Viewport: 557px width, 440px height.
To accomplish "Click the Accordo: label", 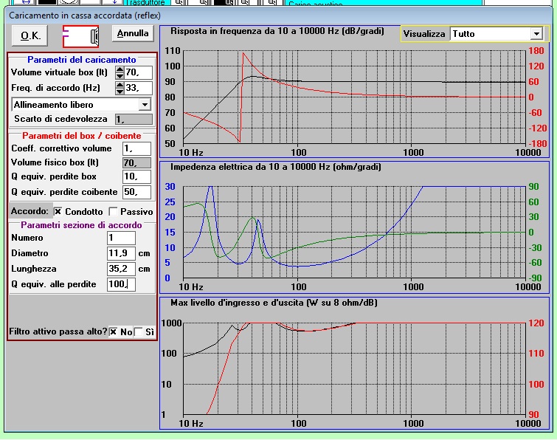I will (x=30, y=211).
